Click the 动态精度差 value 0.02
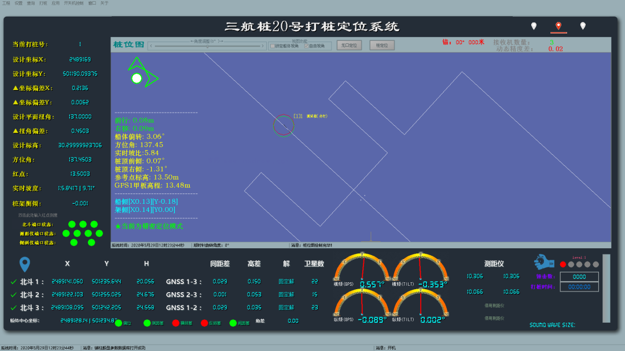This screenshot has height=351, width=625. point(556,49)
